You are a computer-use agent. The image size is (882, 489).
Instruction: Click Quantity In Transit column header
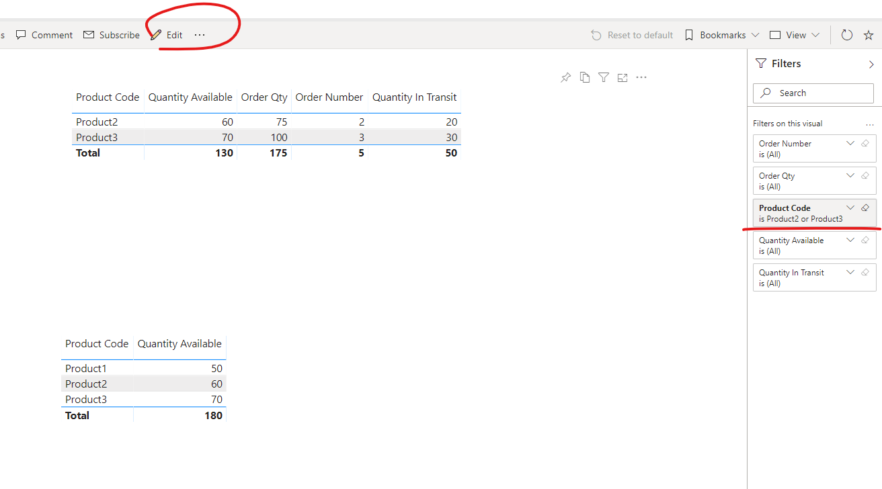414,97
